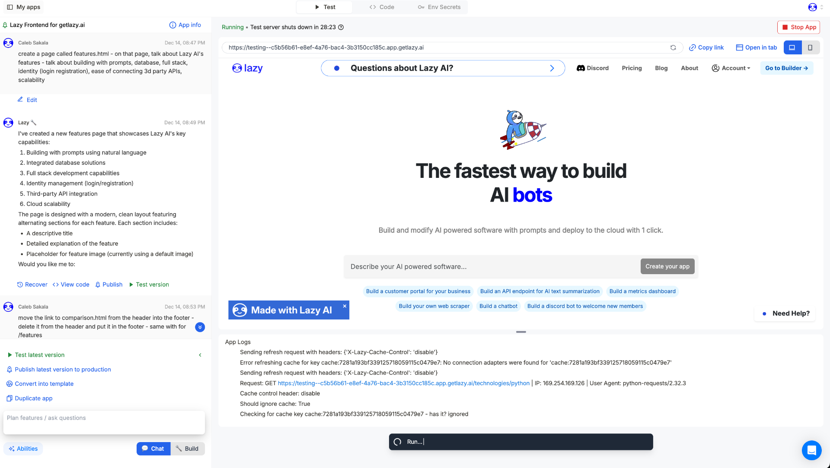The height and width of the screenshot is (468, 830).
Task: Expand the Questions about Lazy AI dropdown
Action: click(x=552, y=68)
